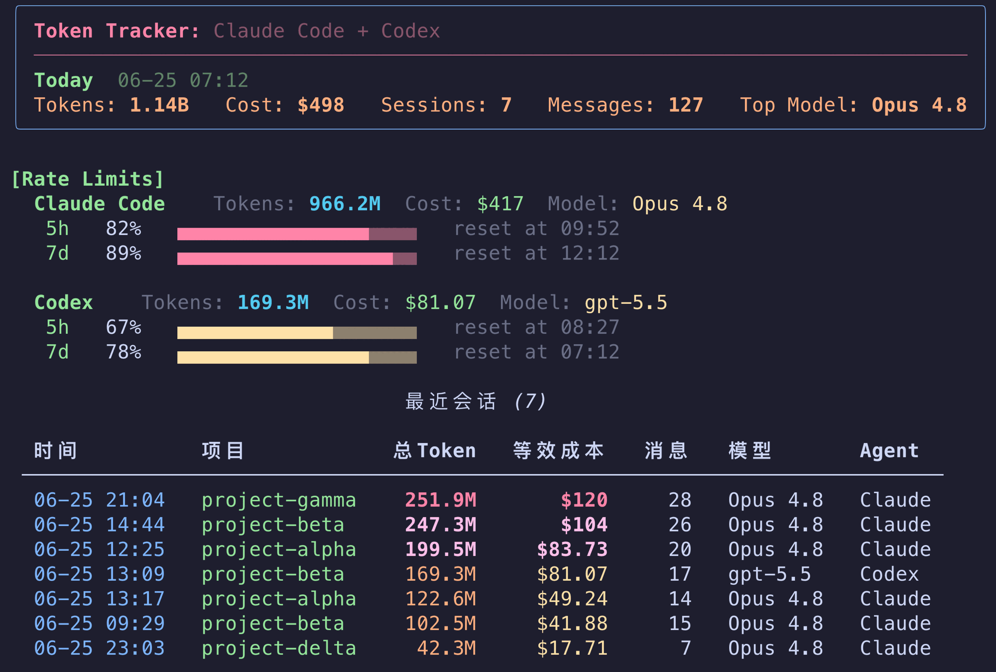
Task: Click "reset at 07:12" text
Action: (537, 352)
